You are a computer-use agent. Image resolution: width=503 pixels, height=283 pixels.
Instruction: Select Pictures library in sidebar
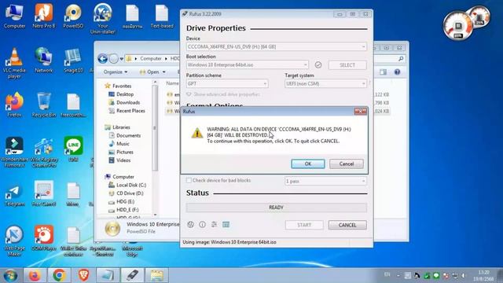(x=121, y=152)
